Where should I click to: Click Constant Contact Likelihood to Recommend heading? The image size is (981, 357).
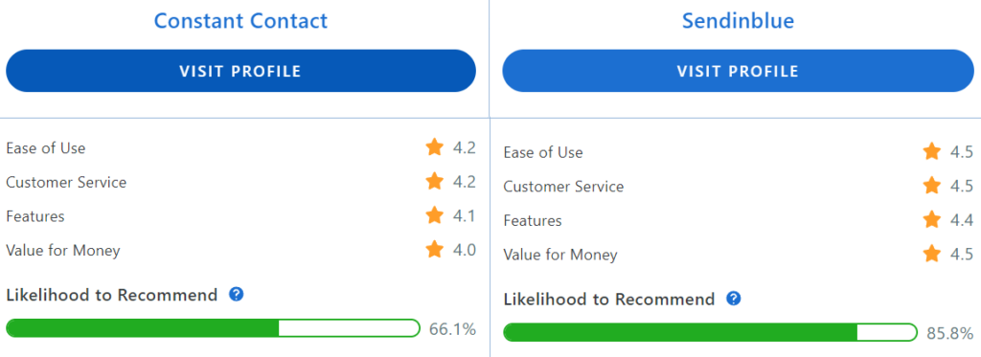112,295
